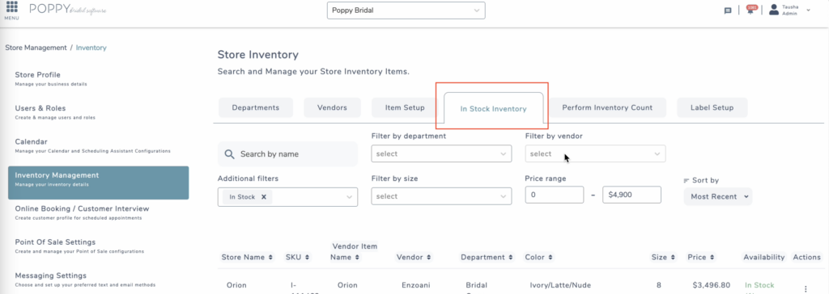This screenshot has height=294, width=829.
Task: Remove the In Stock filter tag
Action: click(263, 197)
